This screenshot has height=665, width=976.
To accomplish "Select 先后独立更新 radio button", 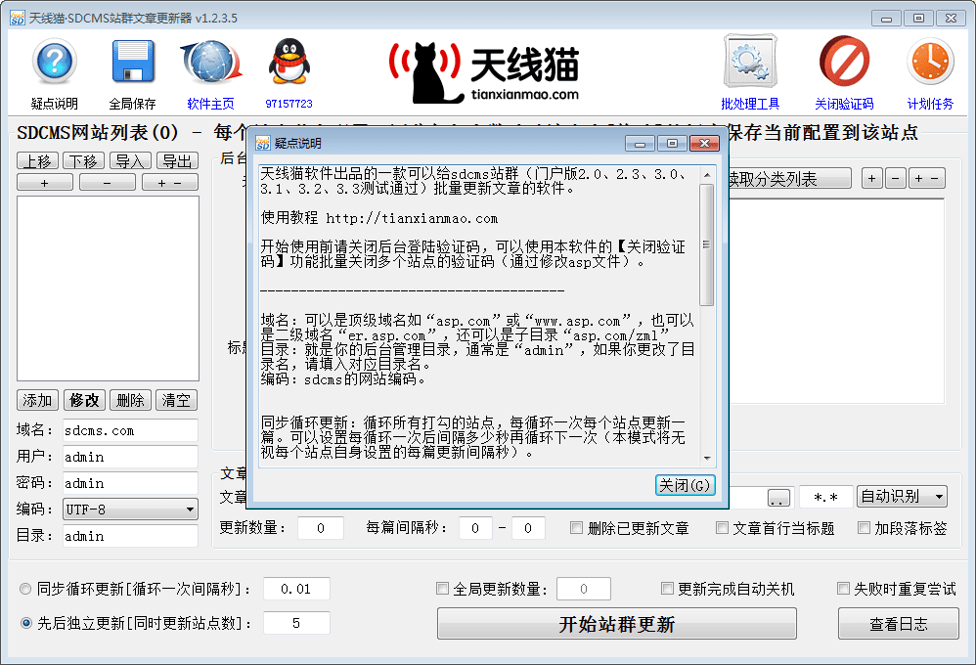I will (x=25, y=623).
